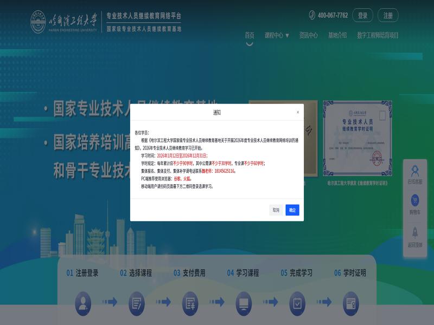Expand the 课程中心 dropdown menu
Screen dimensions: 434x325
pyautogui.click(x=277, y=35)
